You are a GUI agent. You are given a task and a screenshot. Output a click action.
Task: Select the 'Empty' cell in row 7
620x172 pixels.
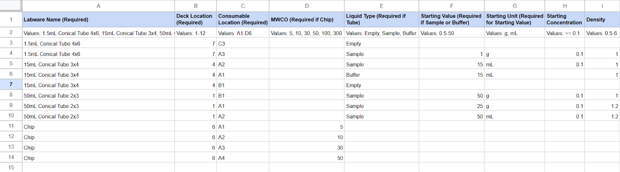pos(381,85)
